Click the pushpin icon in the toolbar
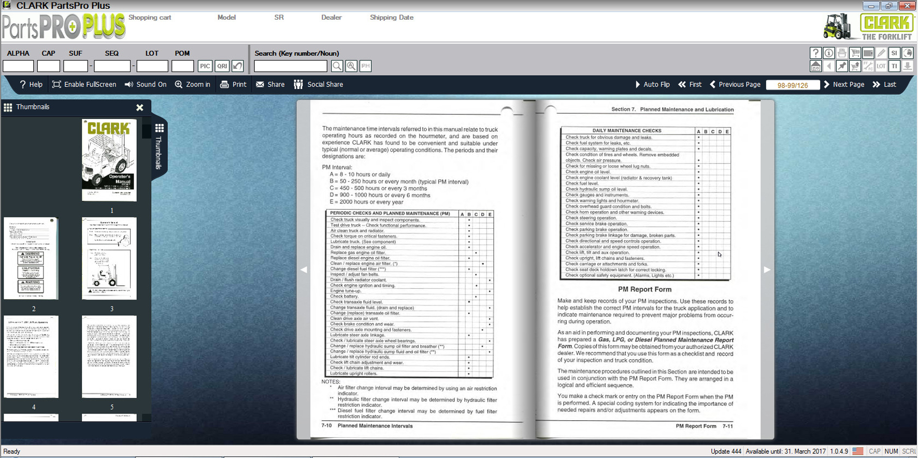The height and width of the screenshot is (458, 918). coord(842,66)
